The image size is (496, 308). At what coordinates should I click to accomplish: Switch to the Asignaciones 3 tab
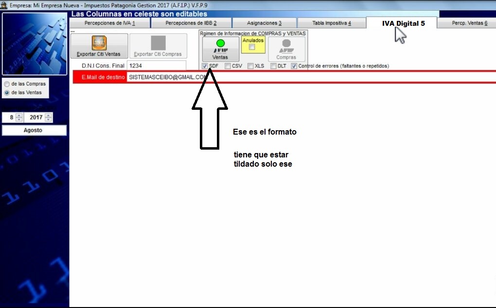click(264, 23)
